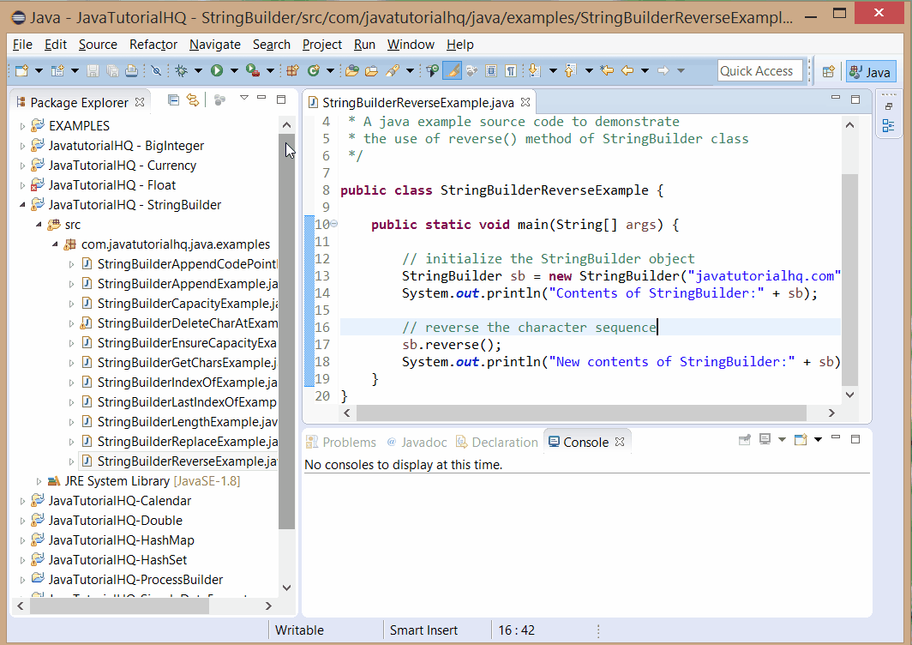The height and width of the screenshot is (645, 912).
Task: Select the Save All icon
Action: click(x=111, y=70)
